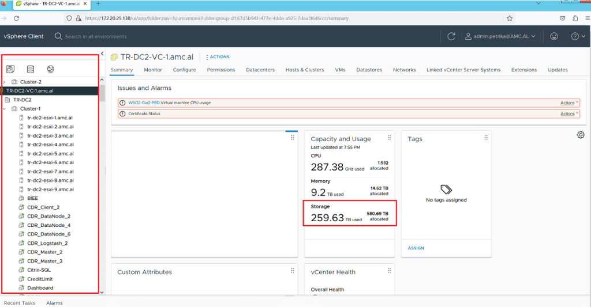Open the dashboard settings gear icon

pos(581,135)
